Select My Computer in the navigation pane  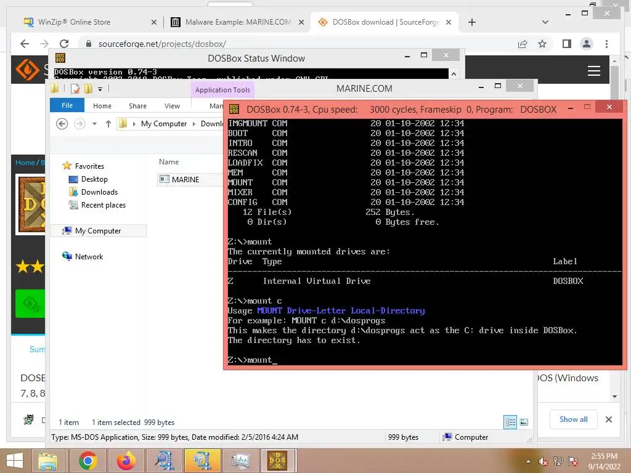[98, 231]
